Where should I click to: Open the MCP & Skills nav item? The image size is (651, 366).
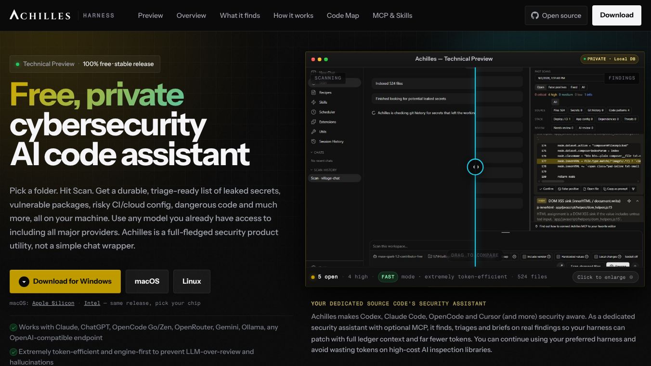392,15
